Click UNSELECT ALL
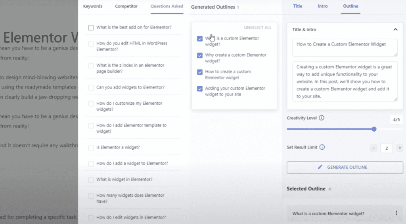Screen dimensions: 406x224 click(x=257, y=28)
